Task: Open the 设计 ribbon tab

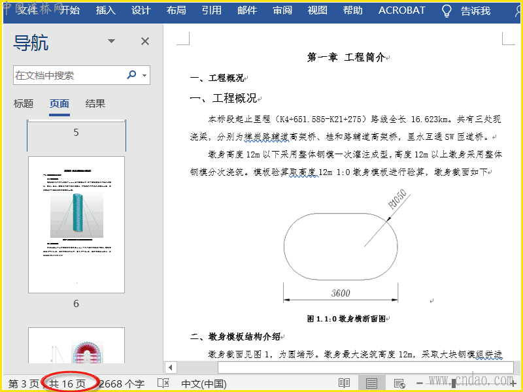Action: pyautogui.click(x=141, y=10)
